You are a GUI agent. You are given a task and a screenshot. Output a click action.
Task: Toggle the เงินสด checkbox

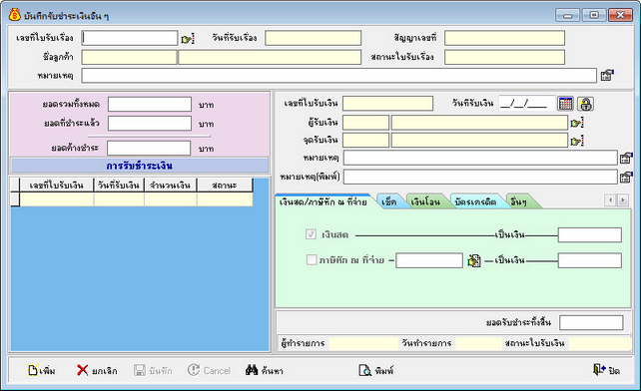tap(312, 234)
